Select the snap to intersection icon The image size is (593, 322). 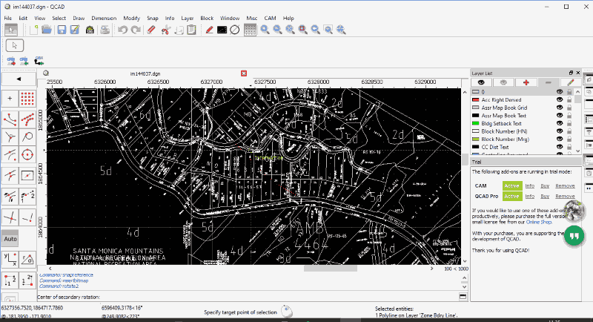pyautogui.click(x=10, y=218)
